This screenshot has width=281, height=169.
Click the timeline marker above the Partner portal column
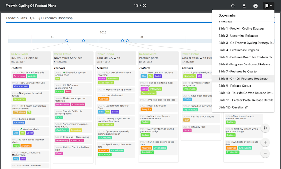[x=122, y=41]
